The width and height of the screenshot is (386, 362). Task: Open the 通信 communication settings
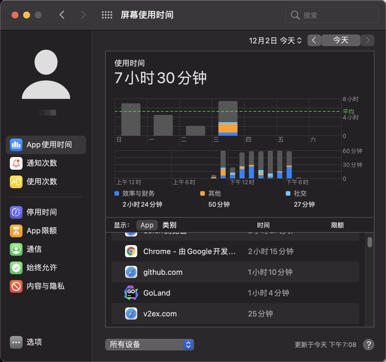[34, 249]
